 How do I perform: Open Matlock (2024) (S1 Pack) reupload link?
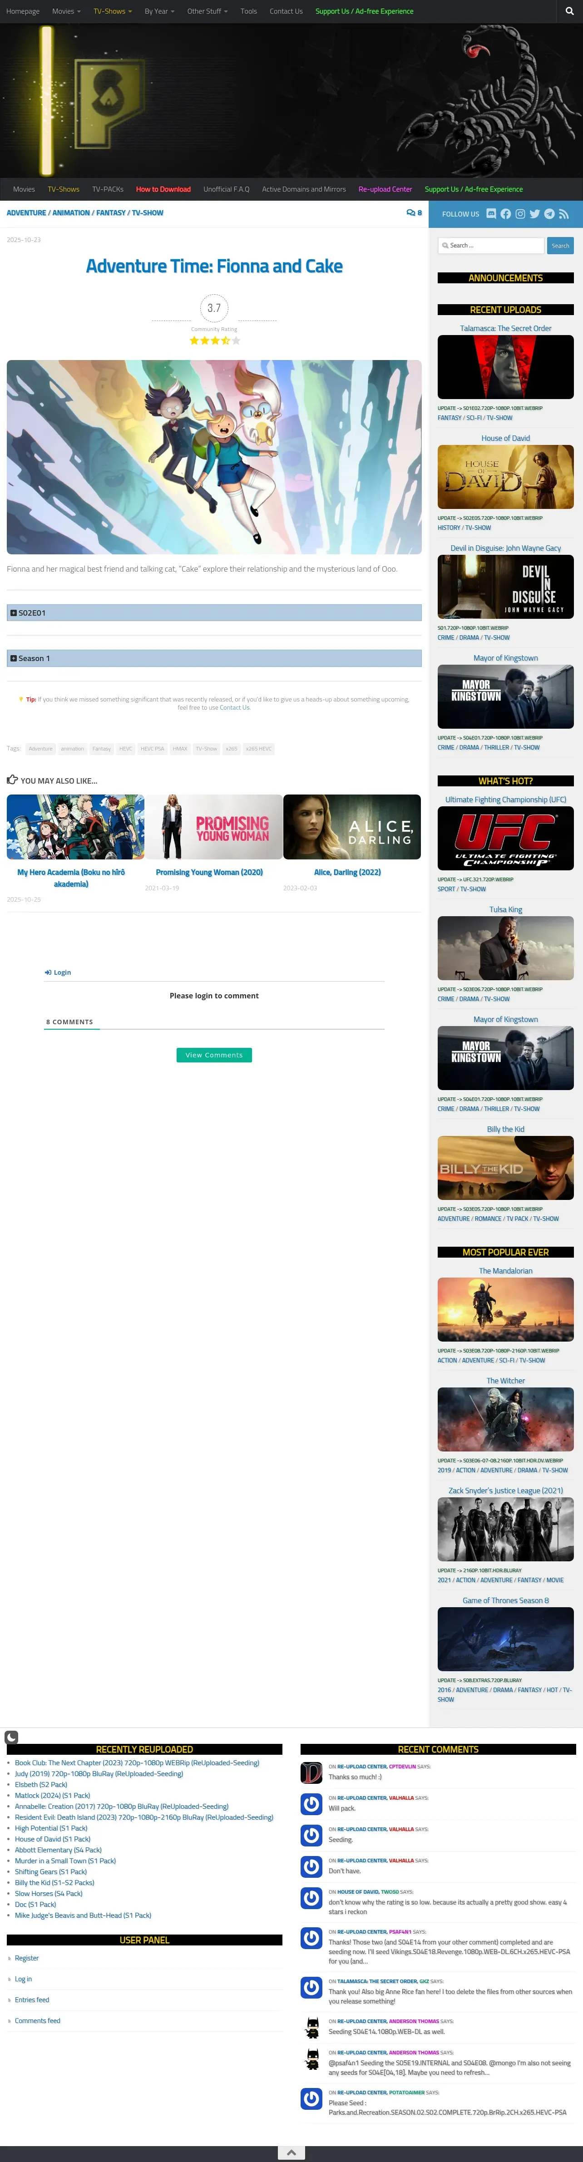(x=53, y=1795)
